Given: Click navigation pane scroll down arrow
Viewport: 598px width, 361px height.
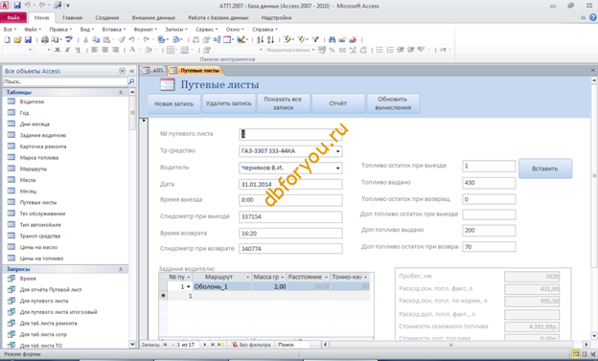Looking at the screenshot, I should coord(132,345).
